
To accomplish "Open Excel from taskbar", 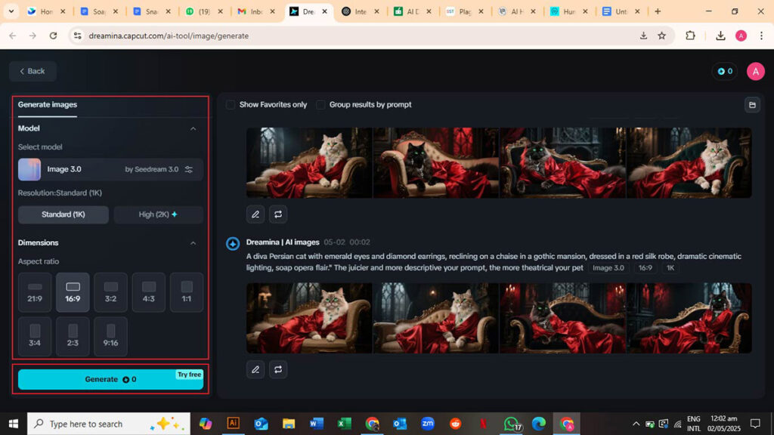I will tap(344, 423).
